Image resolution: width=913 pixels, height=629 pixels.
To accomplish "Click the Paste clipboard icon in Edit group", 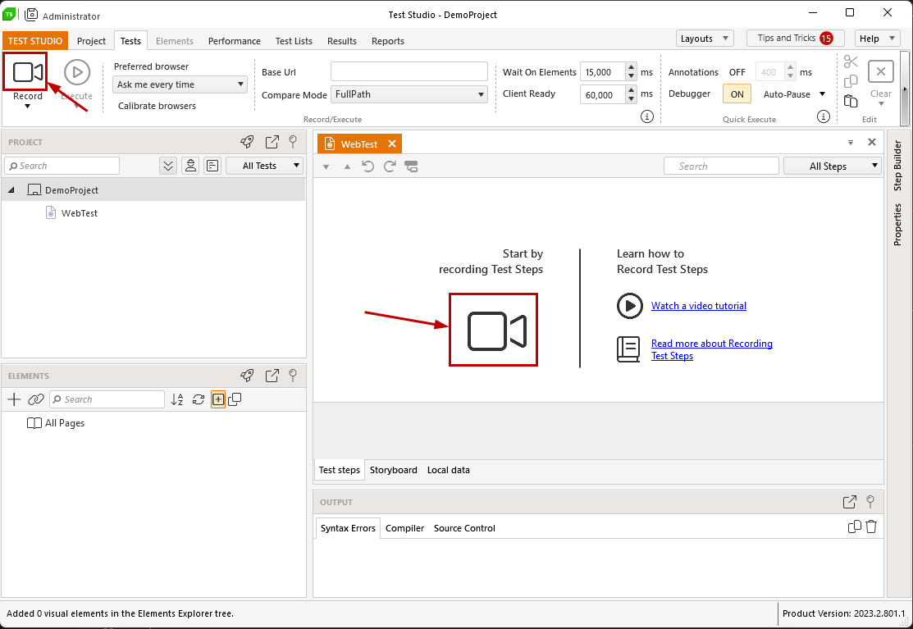I will [851, 101].
